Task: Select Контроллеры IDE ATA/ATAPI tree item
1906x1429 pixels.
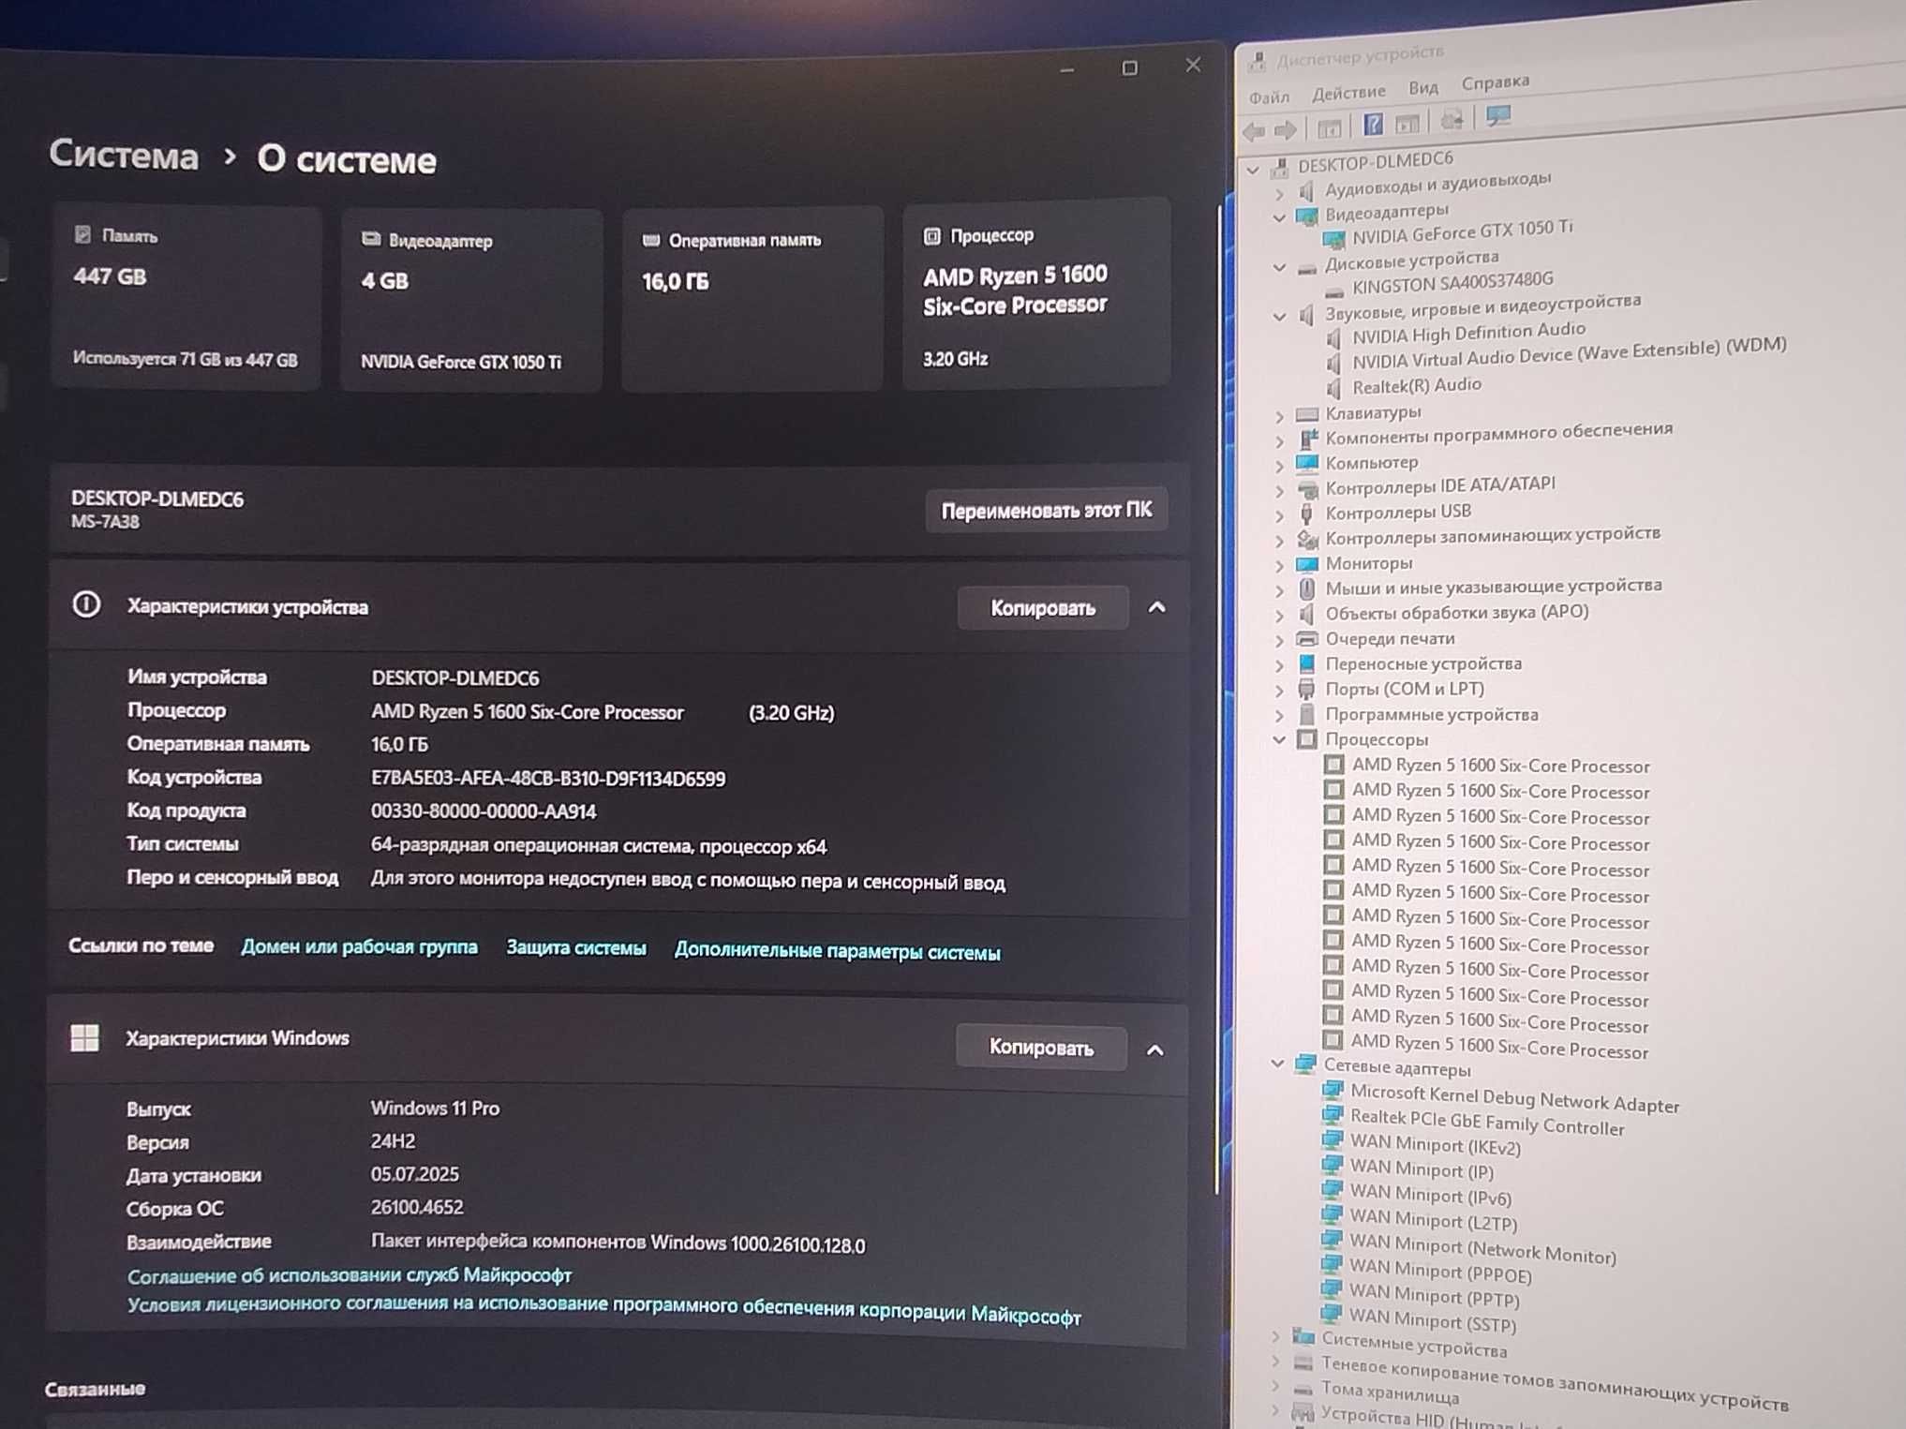Action: (x=1439, y=485)
